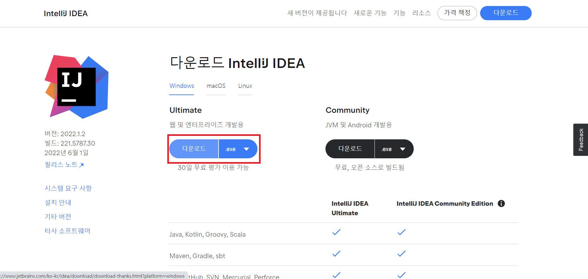Viewport: 588px width, 279px height.
Task: Open the 설치 안내 link
Action: [58, 203]
